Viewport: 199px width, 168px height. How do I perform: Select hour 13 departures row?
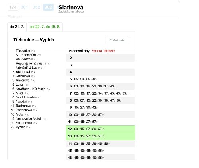[100, 136]
